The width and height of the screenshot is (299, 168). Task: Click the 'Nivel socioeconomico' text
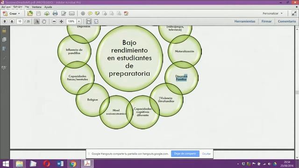[116, 112]
